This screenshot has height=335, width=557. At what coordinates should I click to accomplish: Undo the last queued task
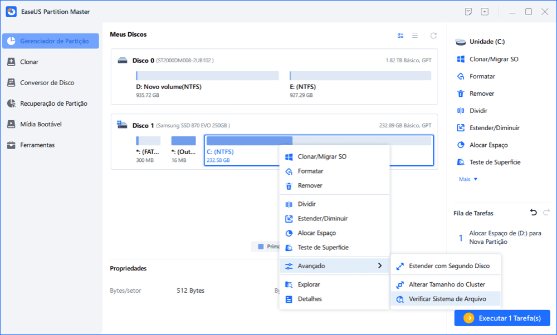(x=534, y=213)
